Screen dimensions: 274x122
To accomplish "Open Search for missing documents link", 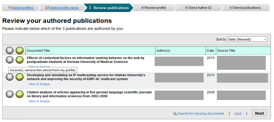I will click(201, 114).
